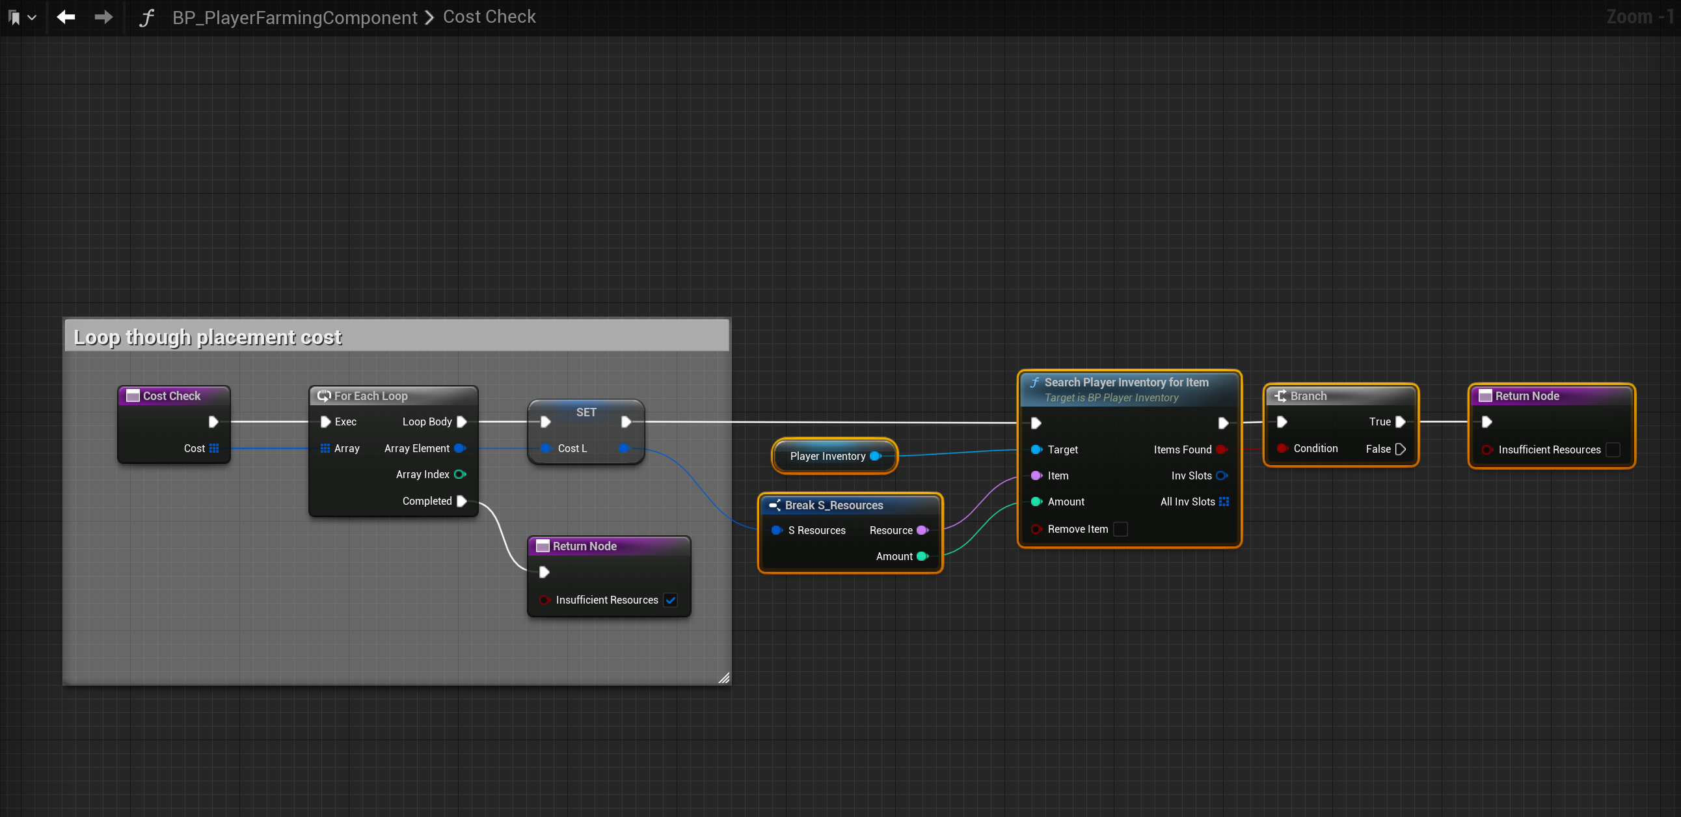Click the Branch False execution pin

point(1401,449)
